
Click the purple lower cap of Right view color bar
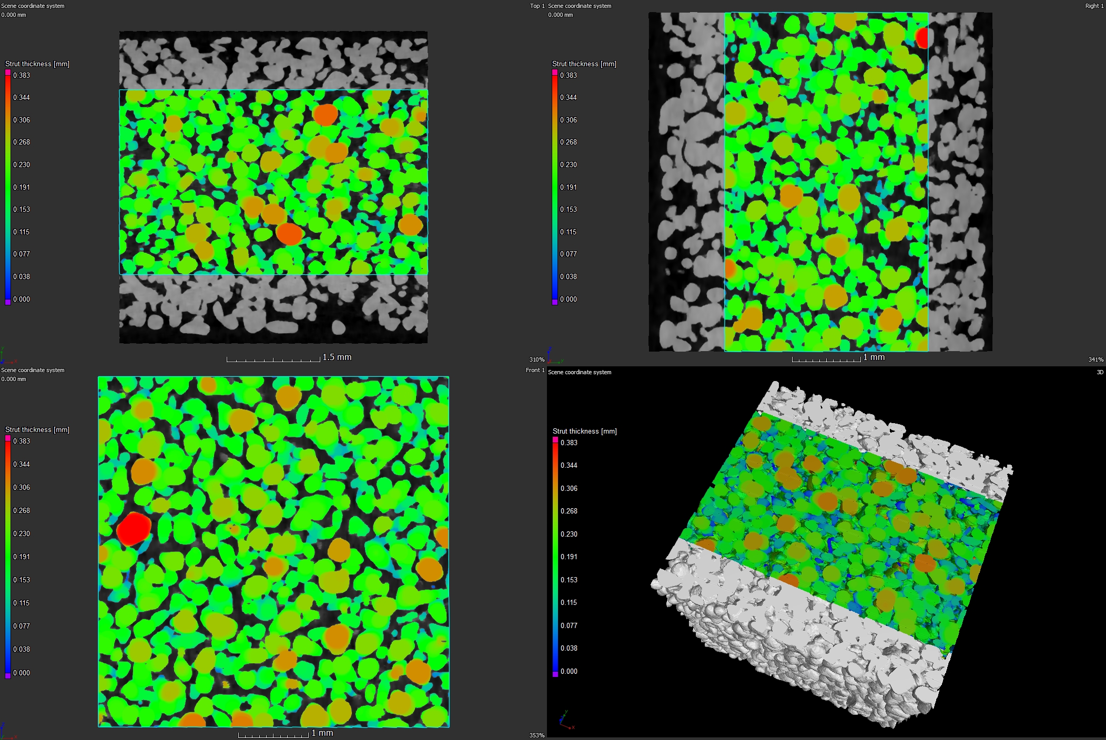(555, 302)
